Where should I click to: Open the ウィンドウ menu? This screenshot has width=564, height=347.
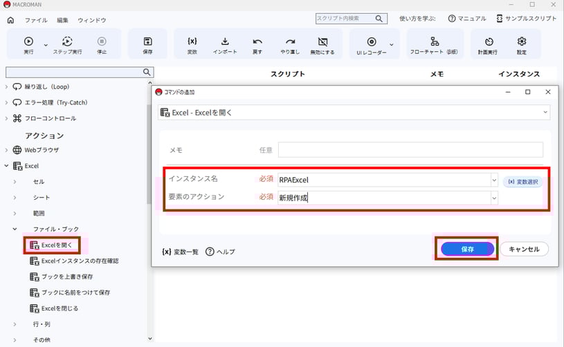[x=92, y=20]
